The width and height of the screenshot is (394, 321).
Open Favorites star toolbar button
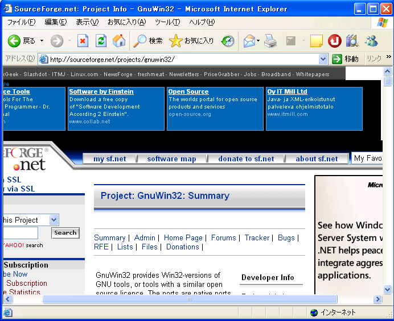pyautogui.click(x=191, y=41)
